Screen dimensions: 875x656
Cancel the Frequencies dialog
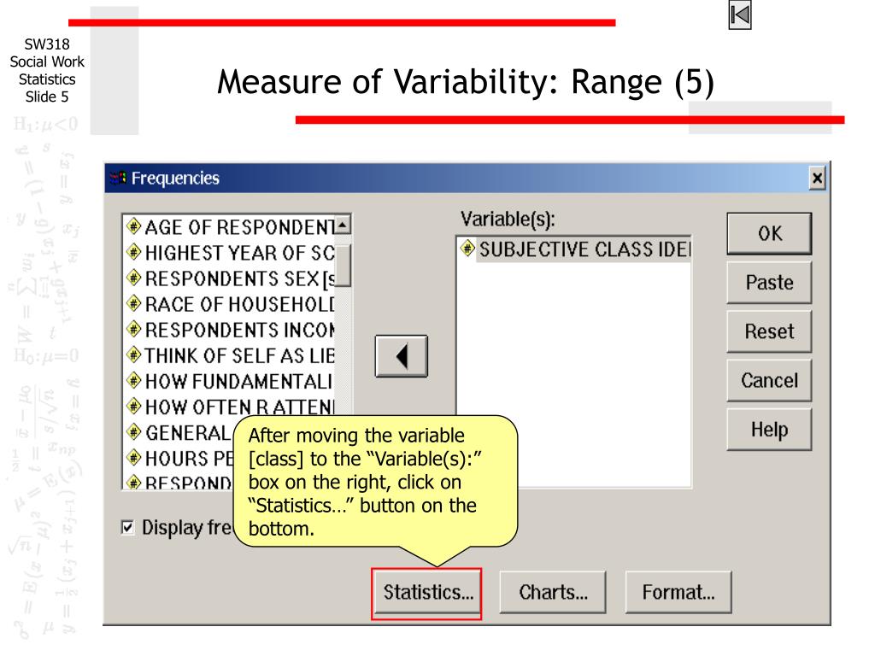(x=769, y=380)
